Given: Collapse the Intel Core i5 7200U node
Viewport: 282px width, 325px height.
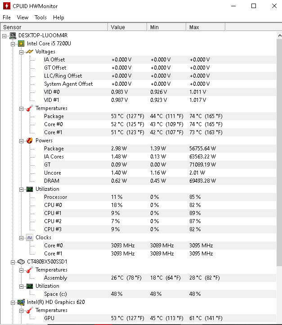Looking at the screenshot, I should [13, 44].
